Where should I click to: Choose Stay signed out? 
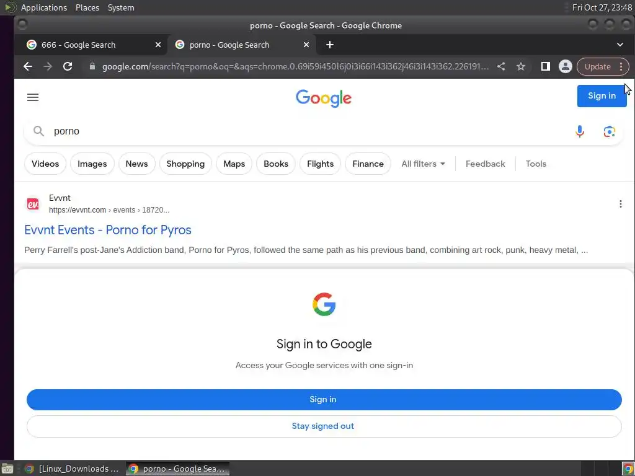(x=324, y=426)
